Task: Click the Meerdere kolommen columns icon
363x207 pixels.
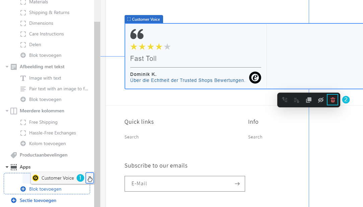Action: pyautogui.click(x=14, y=111)
